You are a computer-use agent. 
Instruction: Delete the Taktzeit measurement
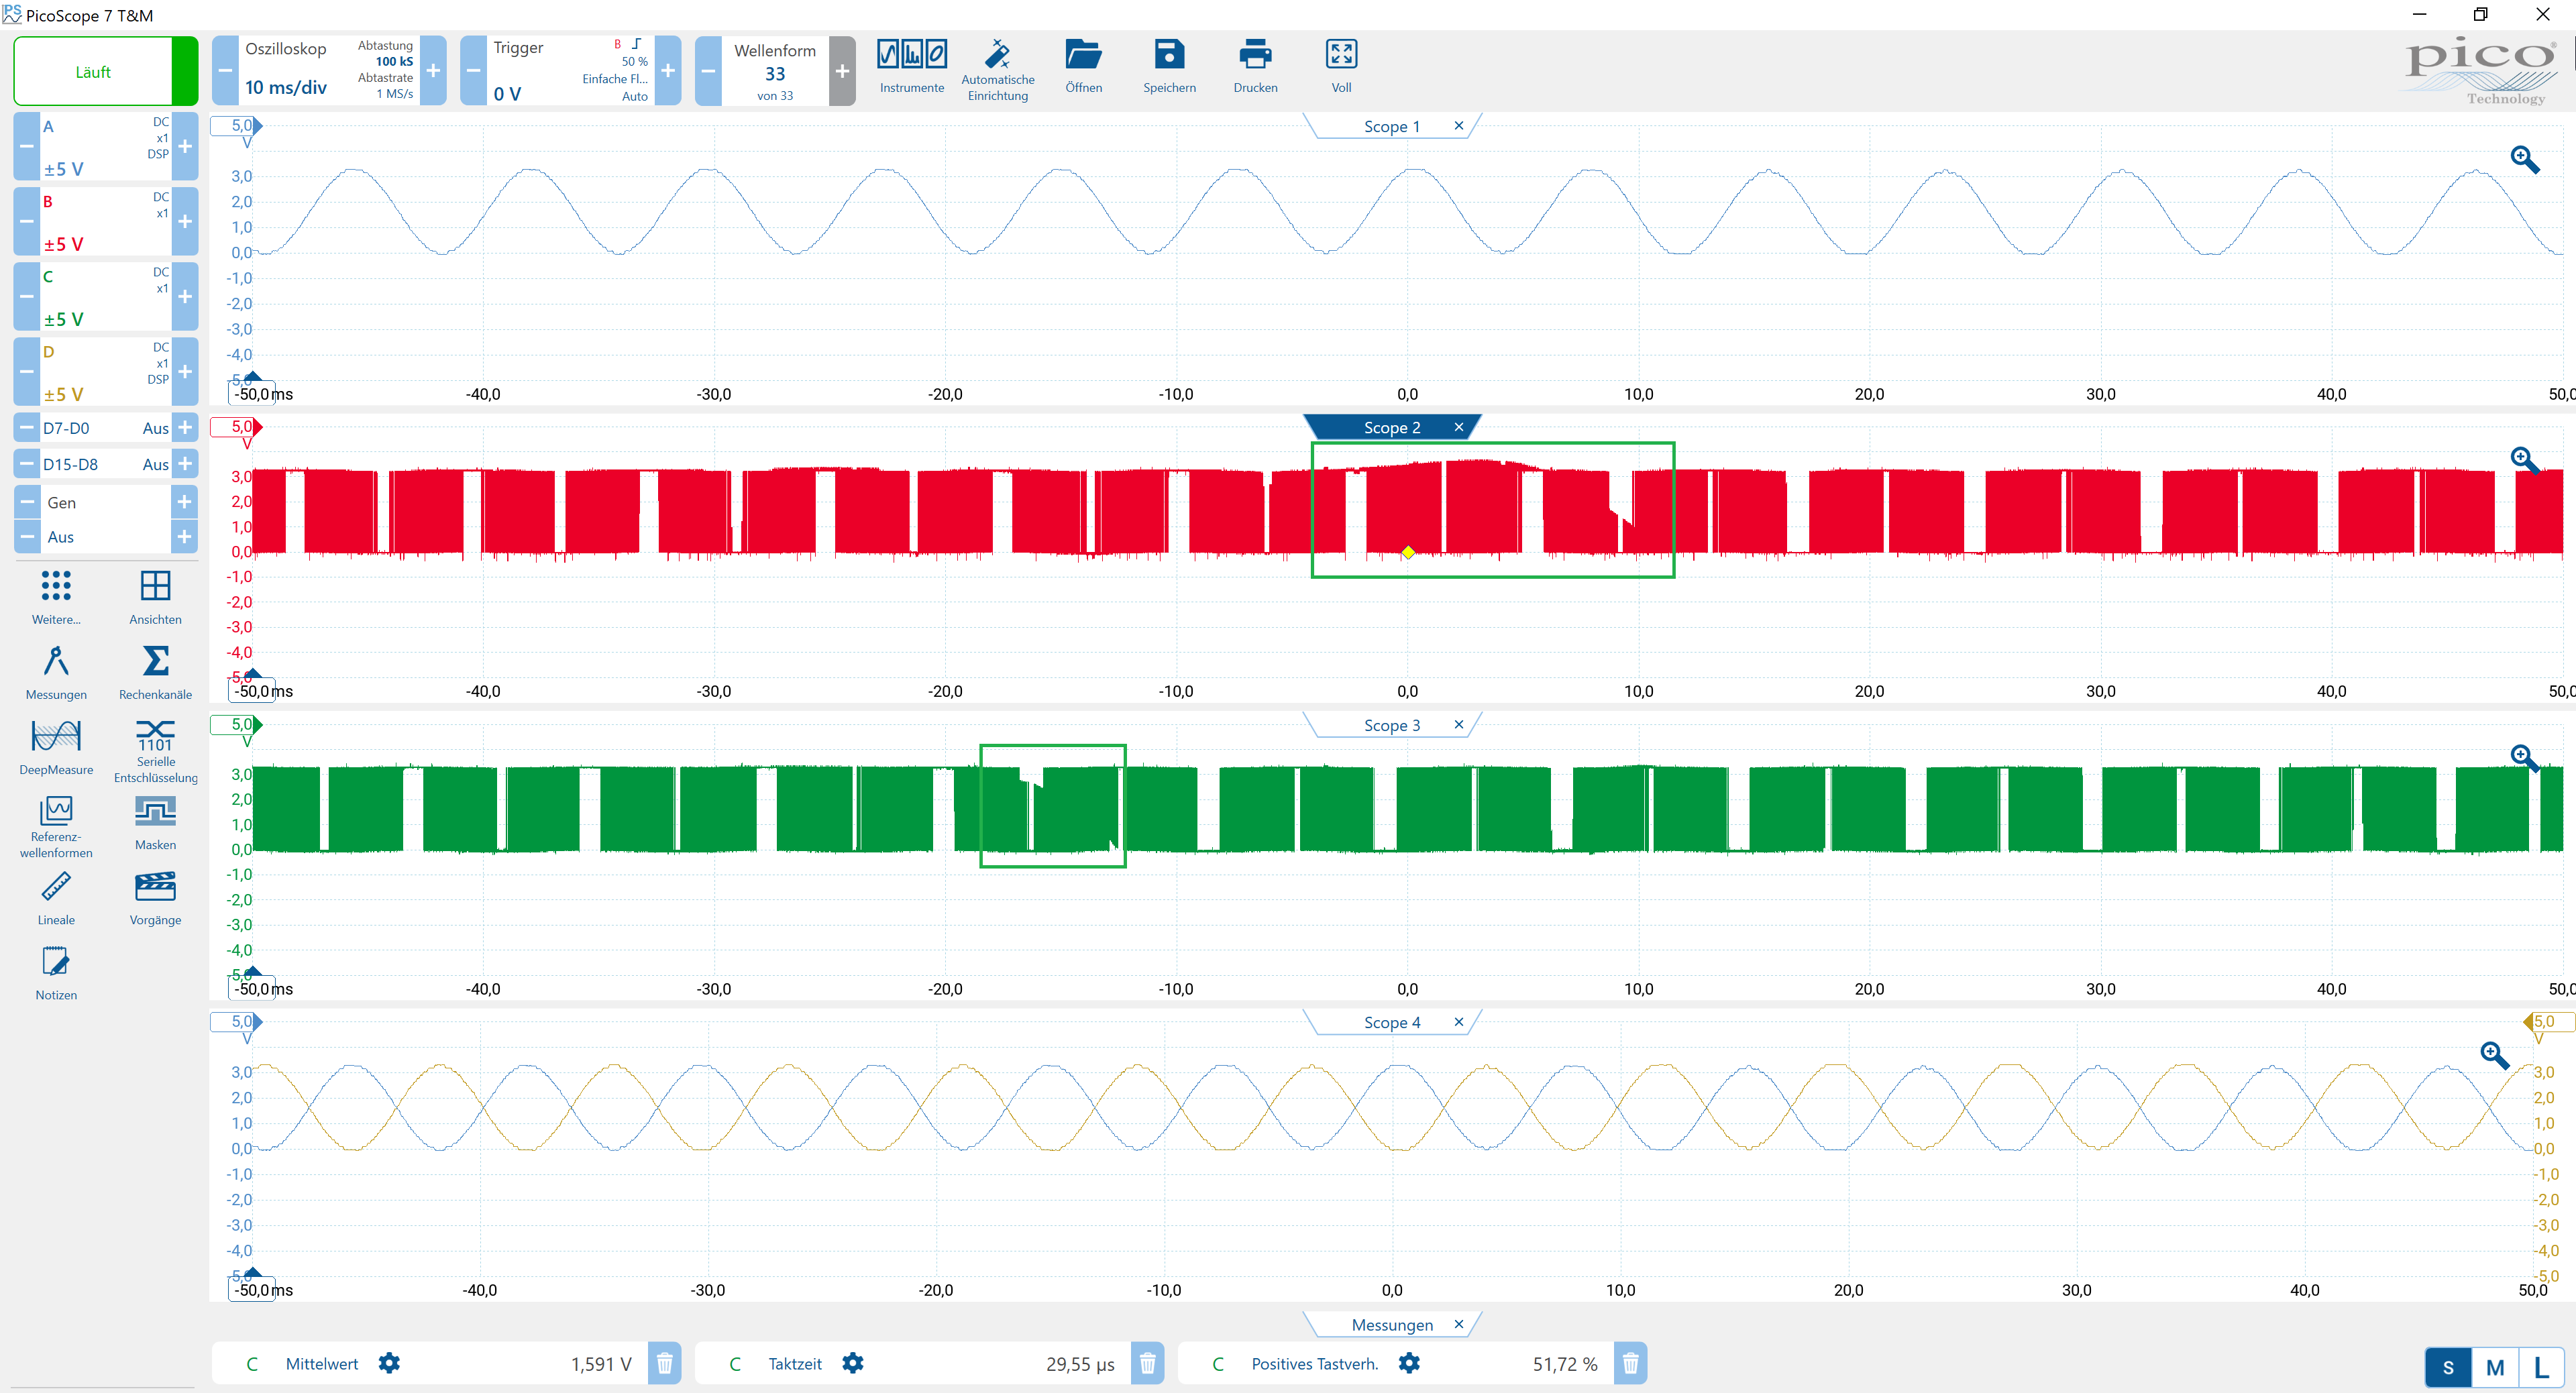coord(1147,1363)
